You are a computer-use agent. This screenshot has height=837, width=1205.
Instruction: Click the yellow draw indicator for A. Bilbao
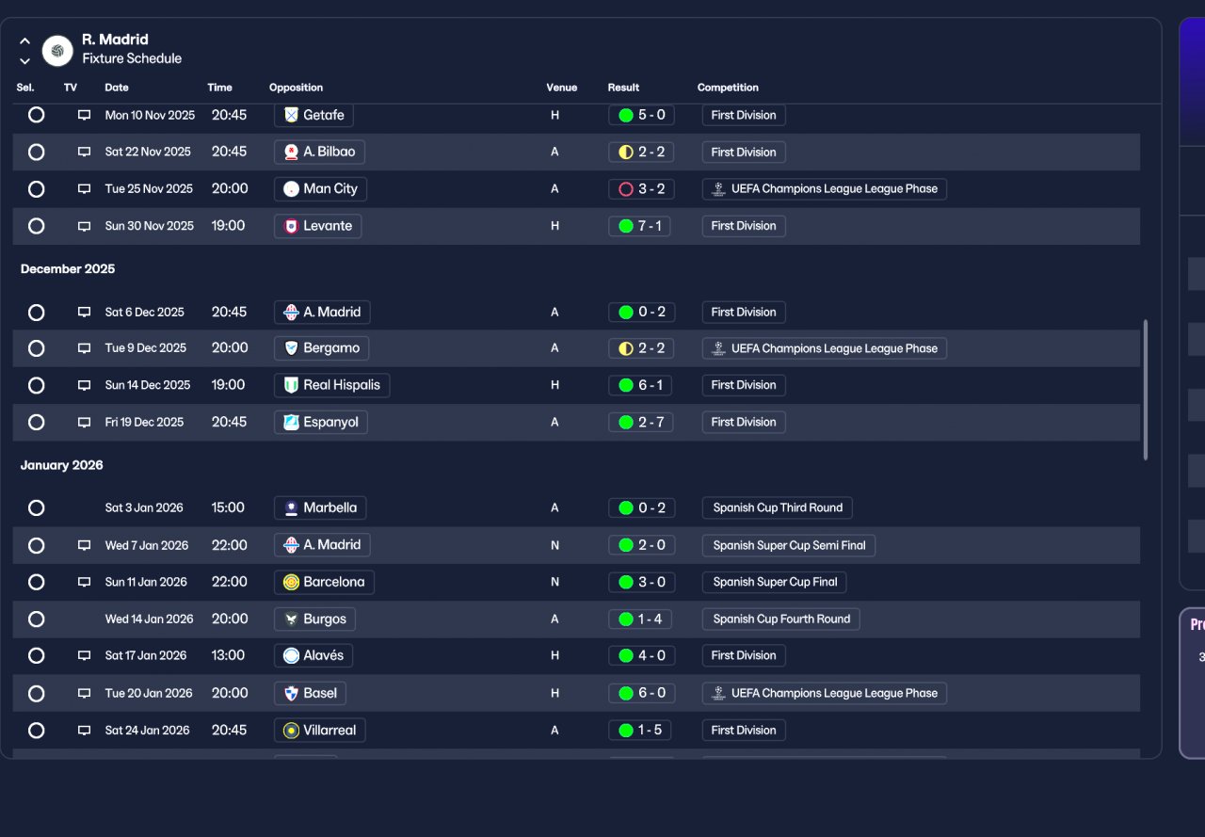625,152
